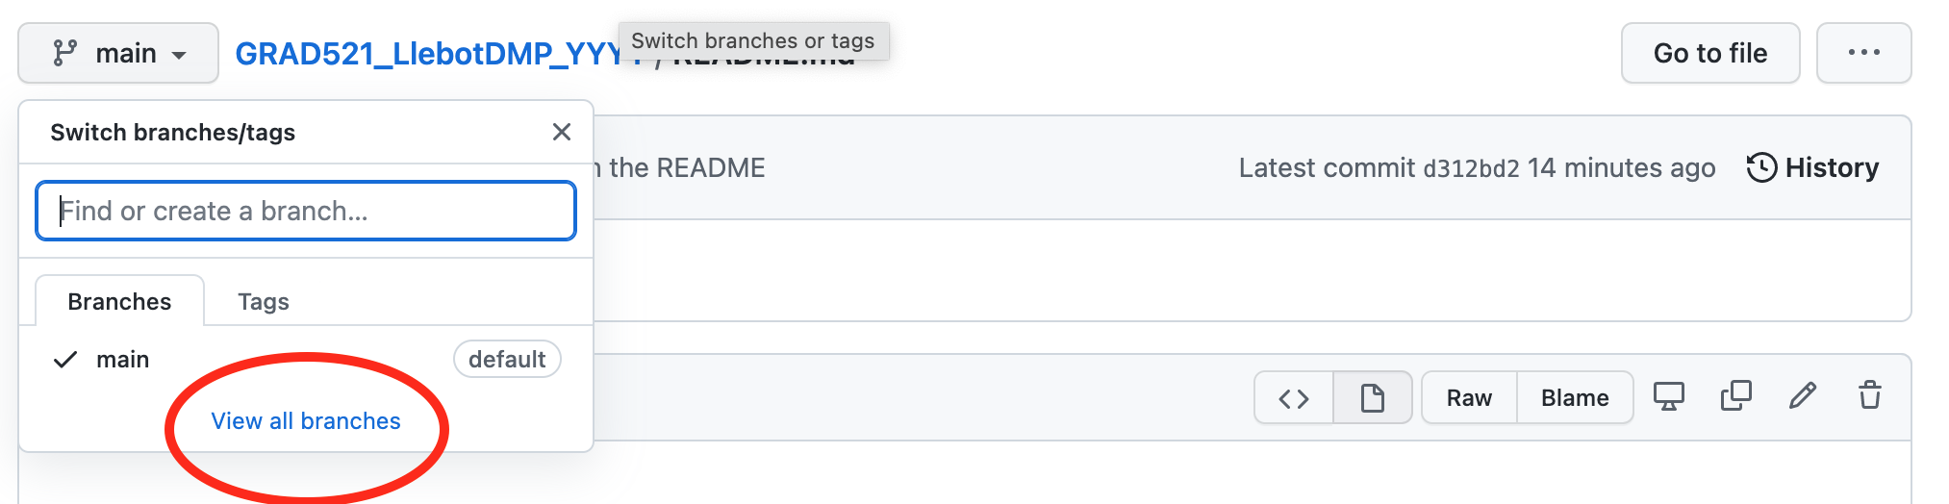
Task: Copy raw file contents
Action: (x=1735, y=396)
